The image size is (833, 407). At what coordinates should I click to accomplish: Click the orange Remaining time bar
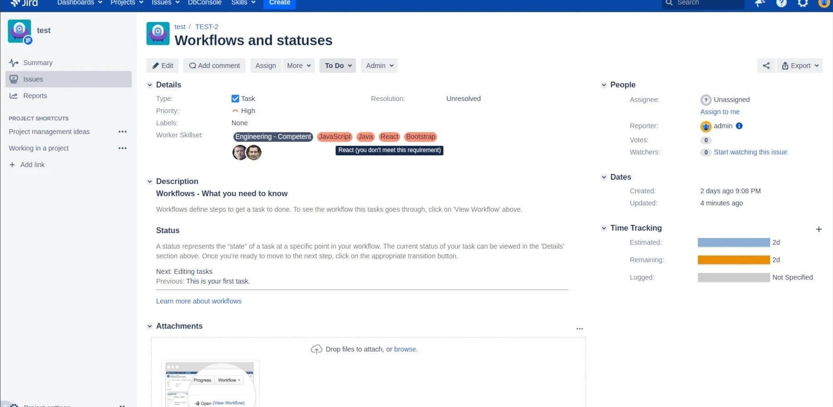(734, 260)
